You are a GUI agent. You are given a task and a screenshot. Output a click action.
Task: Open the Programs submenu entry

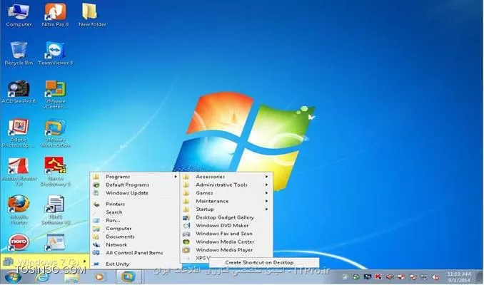135,177
